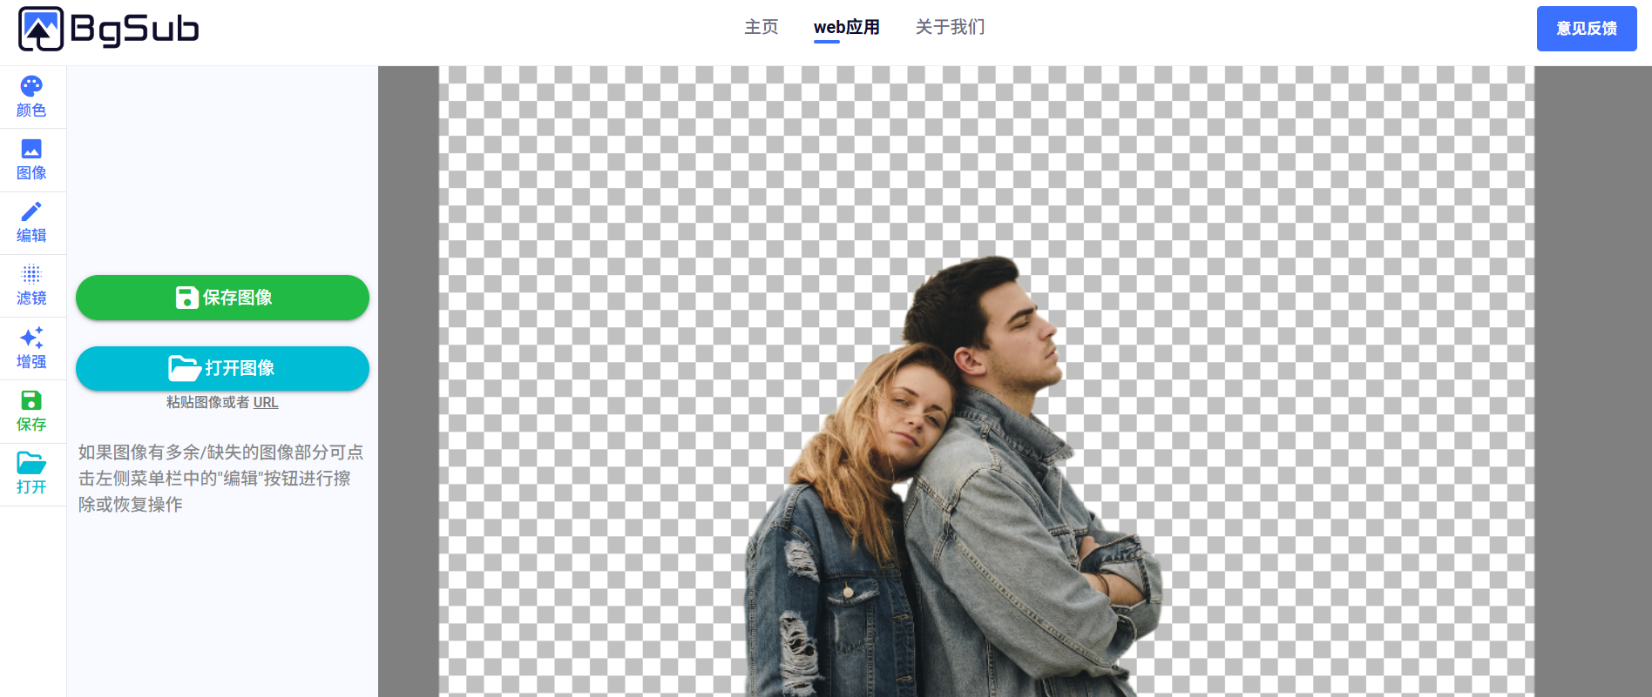Click the 打开 folder sidebar icon
This screenshot has height=697, width=1652.
(x=32, y=474)
